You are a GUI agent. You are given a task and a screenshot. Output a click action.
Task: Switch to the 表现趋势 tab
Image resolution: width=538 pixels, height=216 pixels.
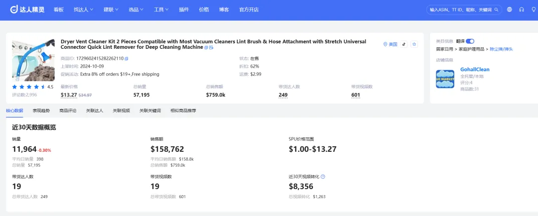pyautogui.click(x=41, y=110)
